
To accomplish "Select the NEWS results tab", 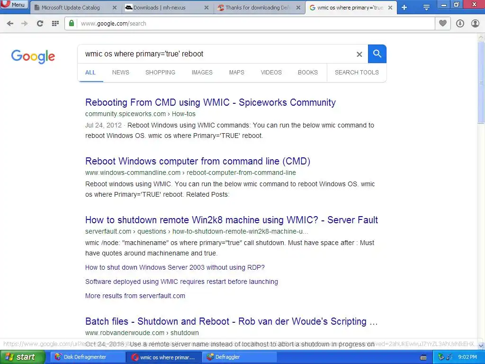I will [x=121, y=73].
